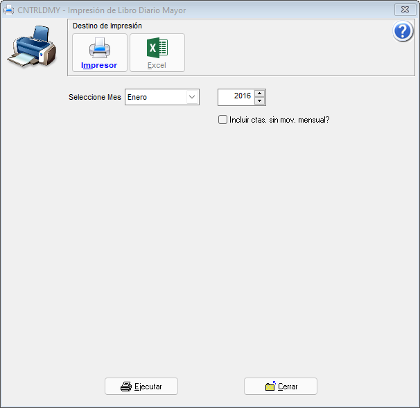
Task: Open the blue help question mark
Action: click(403, 31)
